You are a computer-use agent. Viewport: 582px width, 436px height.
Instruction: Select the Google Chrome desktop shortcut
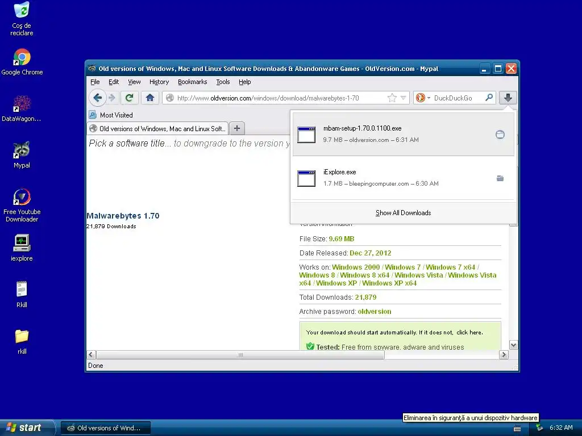pyautogui.click(x=22, y=62)
